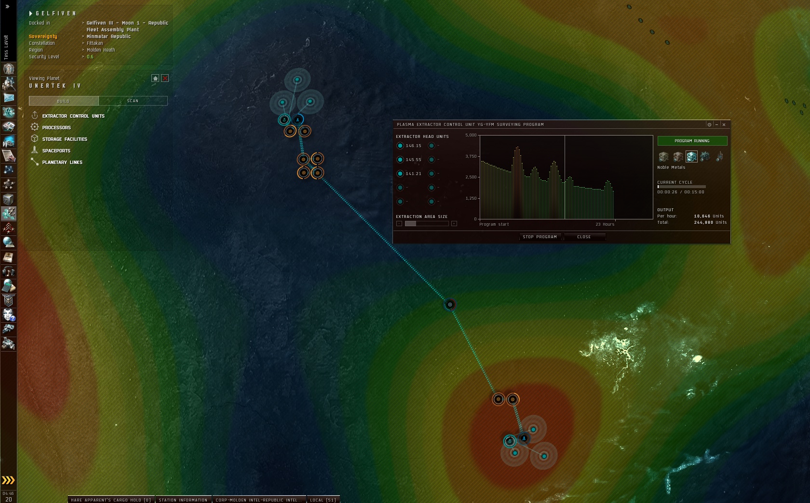Open the Corporation stars icon

pyautogui.click(x=8, y=185)
